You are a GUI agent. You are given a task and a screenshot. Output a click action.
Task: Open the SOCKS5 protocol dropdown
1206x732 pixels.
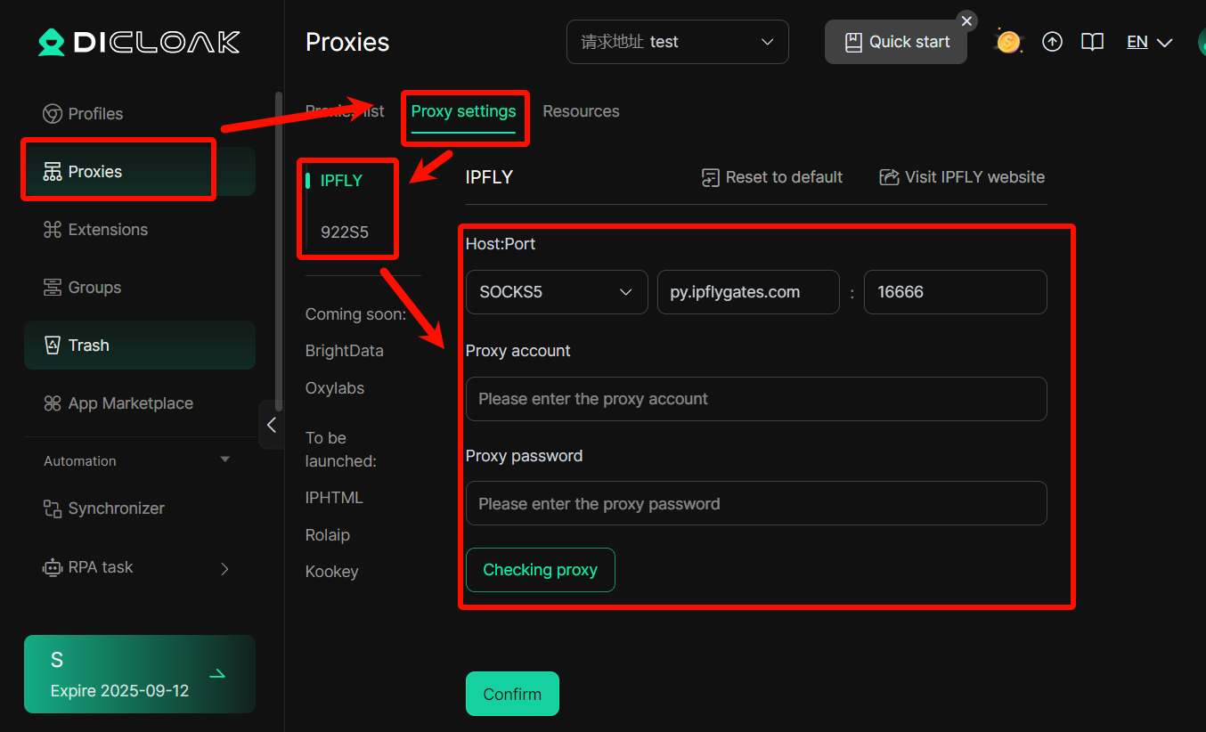pyautogui.click(x=556, y=292)
